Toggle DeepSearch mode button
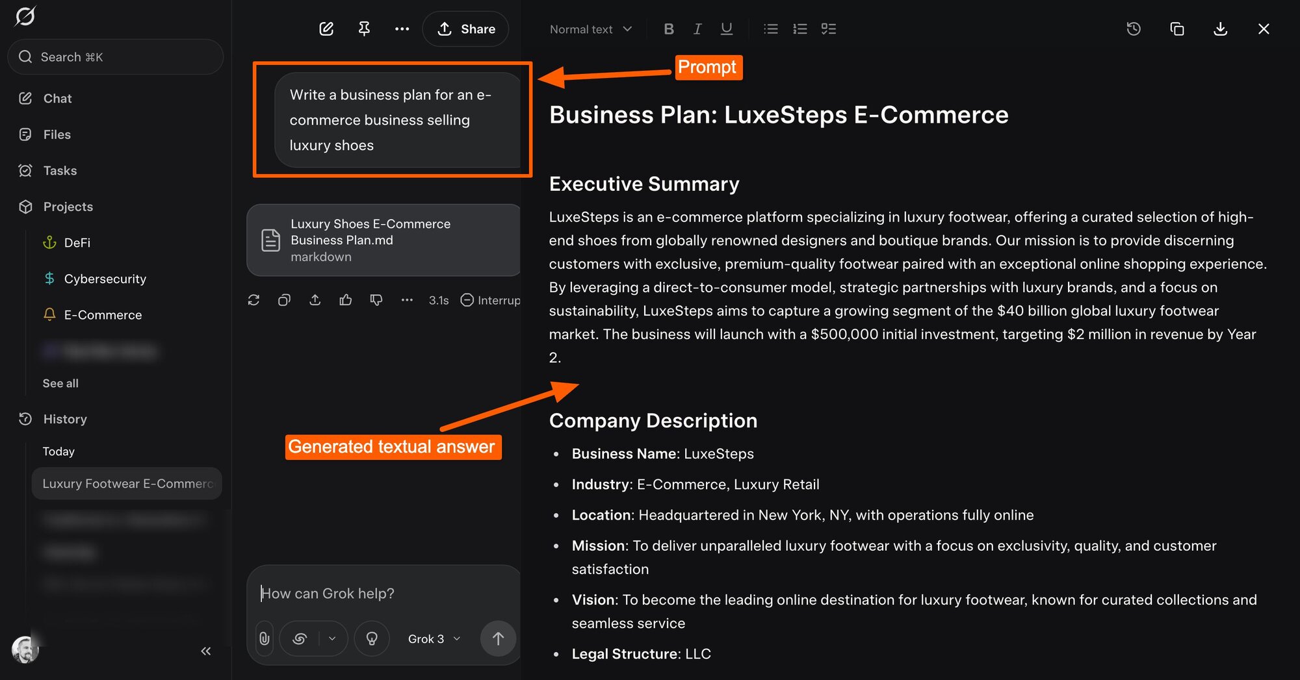The image size is (1300, 680). [300, 639]
